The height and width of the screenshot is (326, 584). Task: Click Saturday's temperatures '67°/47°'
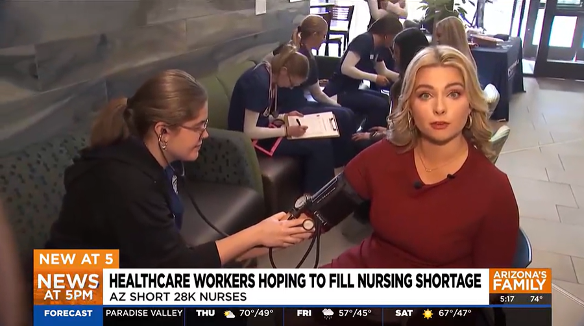(455, 313)
